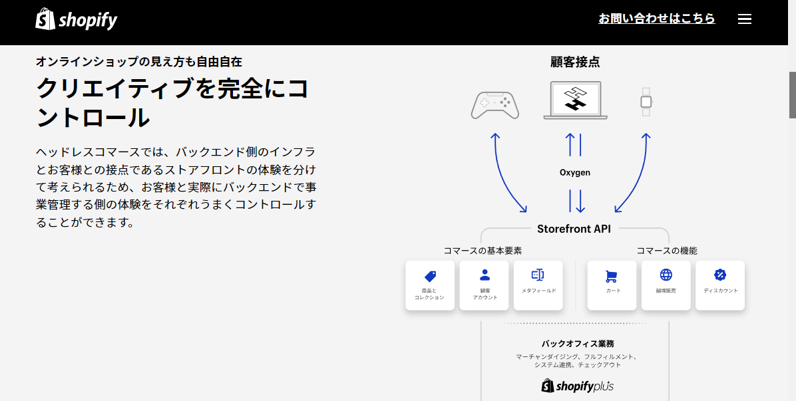This screenshot has height=401, width=796.
Task: Select the ディスカウント discount badge card
Action: [x=720, y=285]
